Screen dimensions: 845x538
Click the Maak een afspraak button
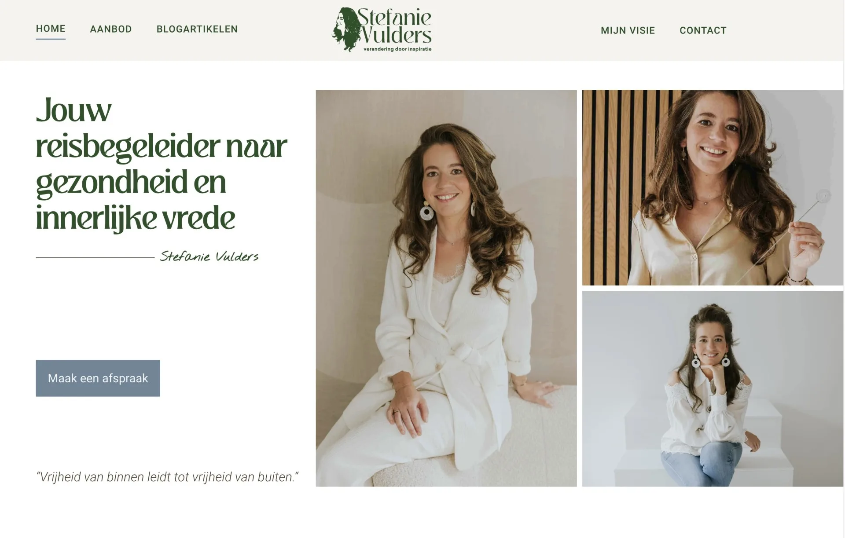point(98,378)
